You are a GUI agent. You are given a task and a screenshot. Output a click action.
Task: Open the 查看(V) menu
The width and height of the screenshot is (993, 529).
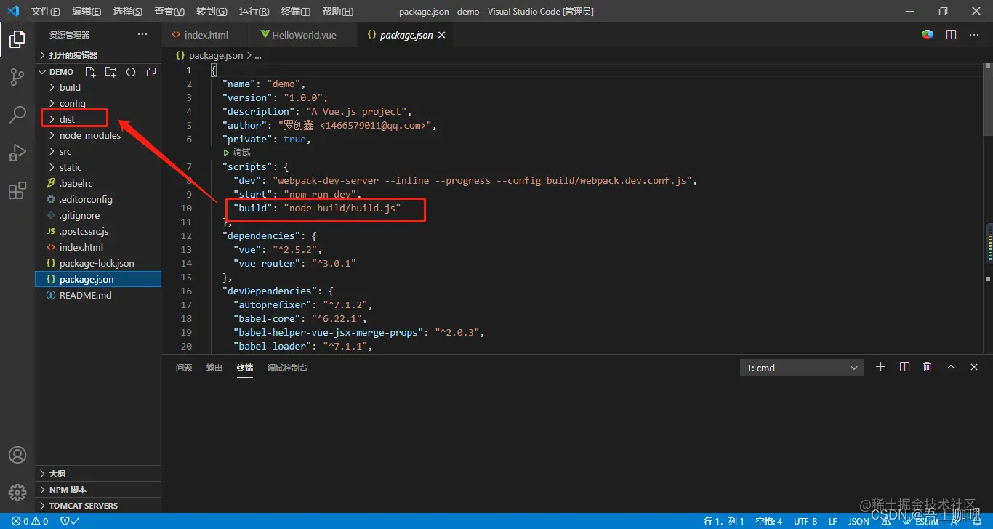[169, 12]
